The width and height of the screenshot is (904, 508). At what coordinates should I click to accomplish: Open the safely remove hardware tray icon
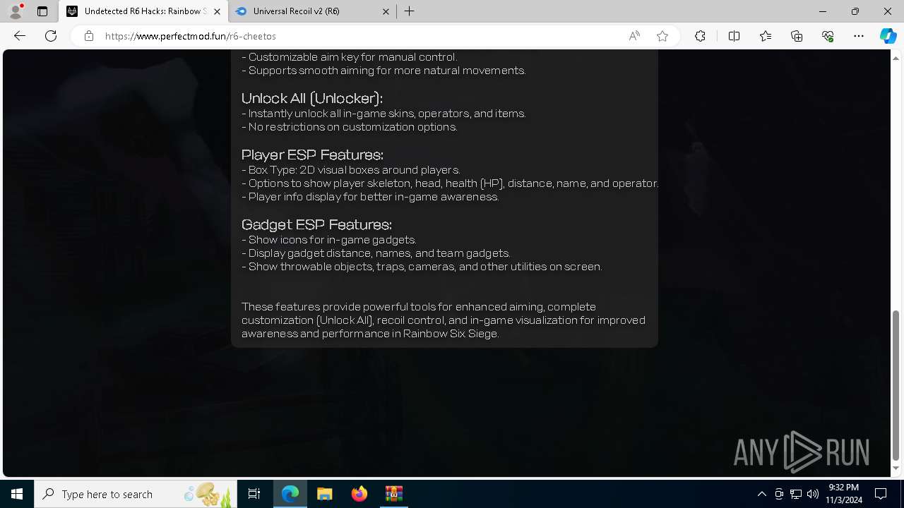[x=779, y=494]
